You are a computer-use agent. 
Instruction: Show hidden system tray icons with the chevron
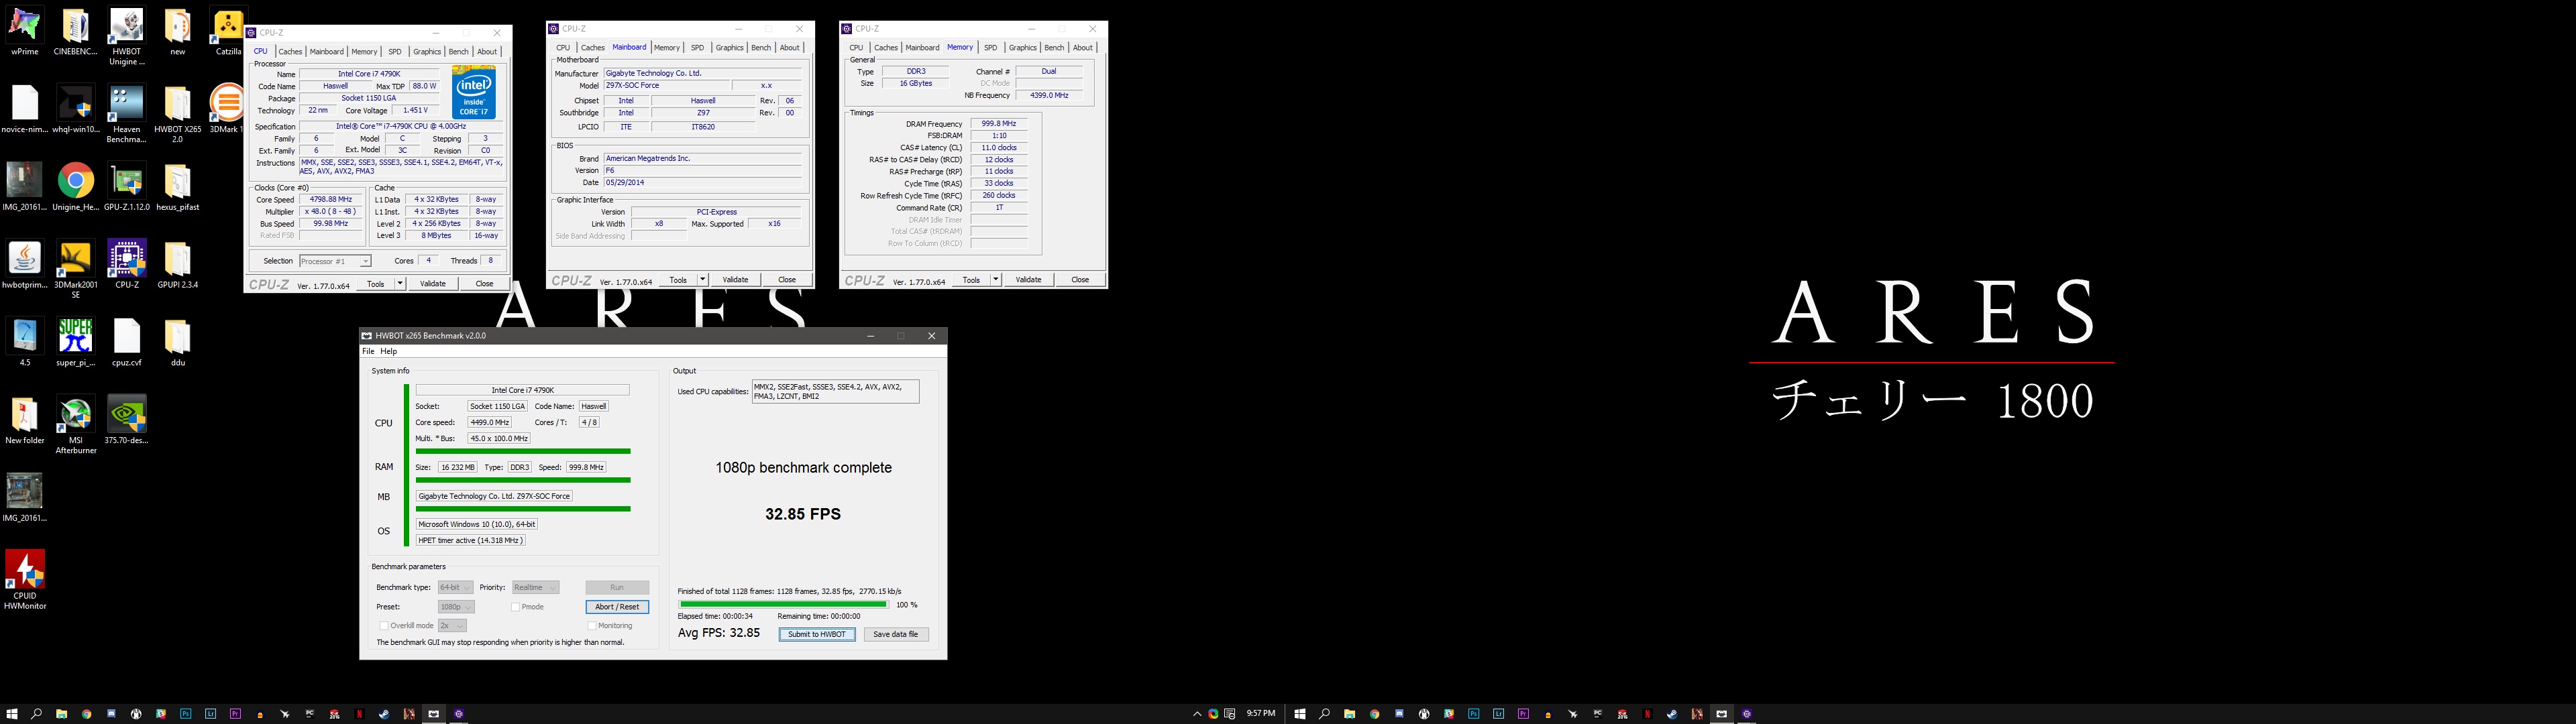1197,714
